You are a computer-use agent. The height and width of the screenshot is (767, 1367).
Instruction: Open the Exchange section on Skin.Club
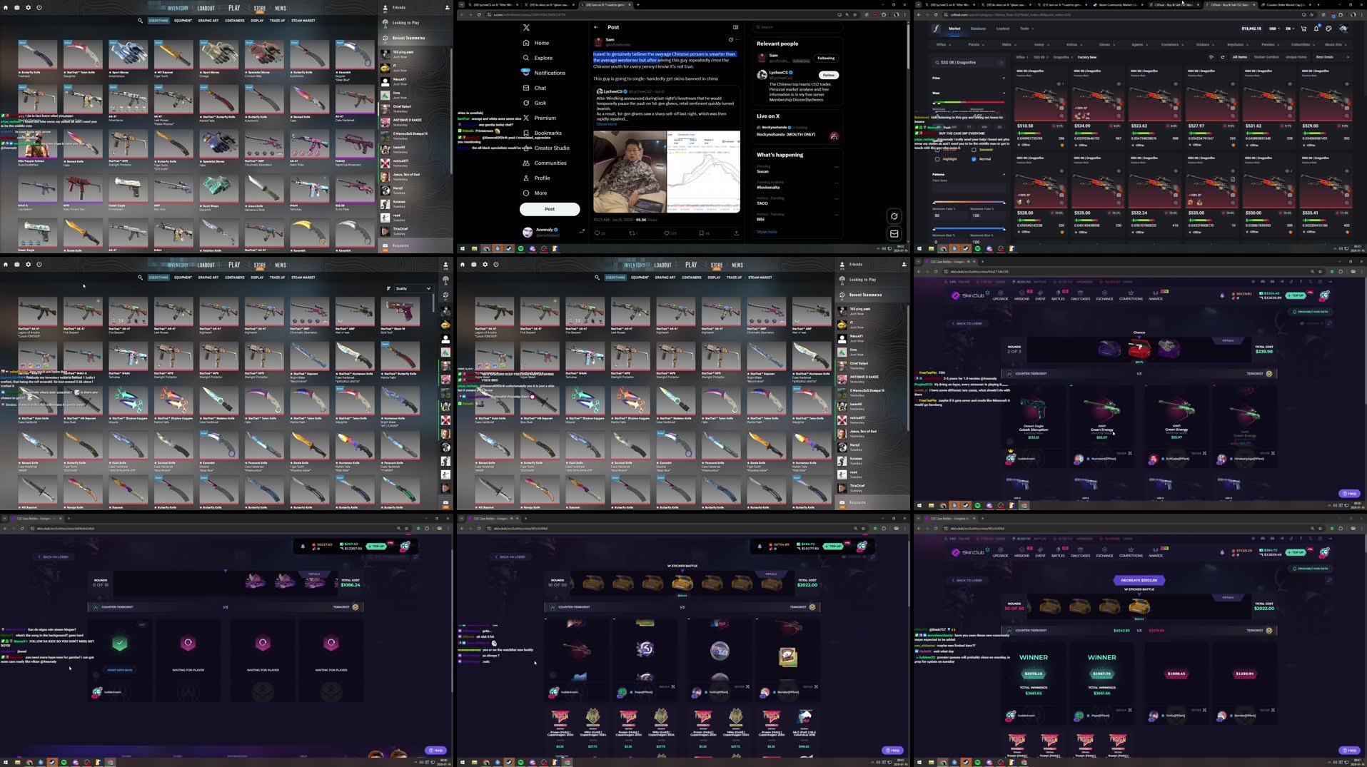1106,294
